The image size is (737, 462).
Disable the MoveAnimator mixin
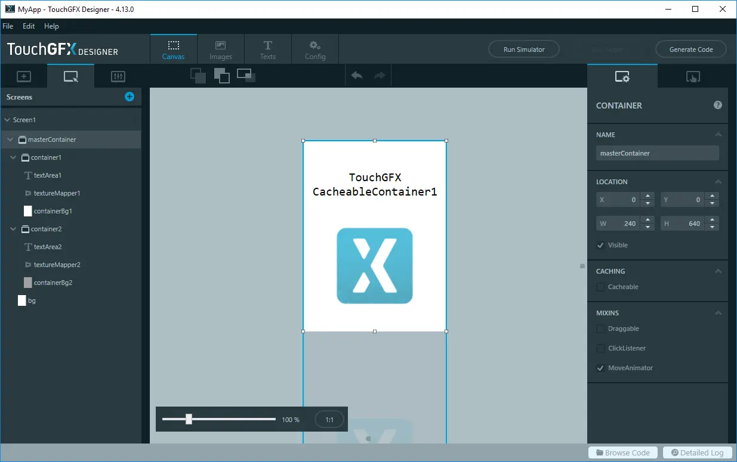pos(600,368)
